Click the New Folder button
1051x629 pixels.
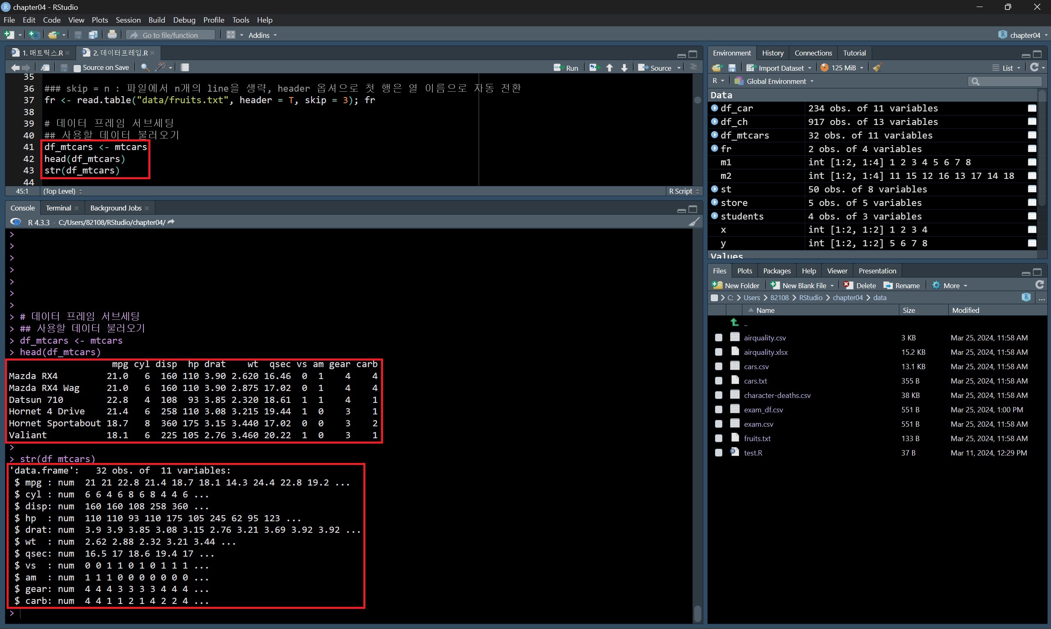click(x=736, y=286)
